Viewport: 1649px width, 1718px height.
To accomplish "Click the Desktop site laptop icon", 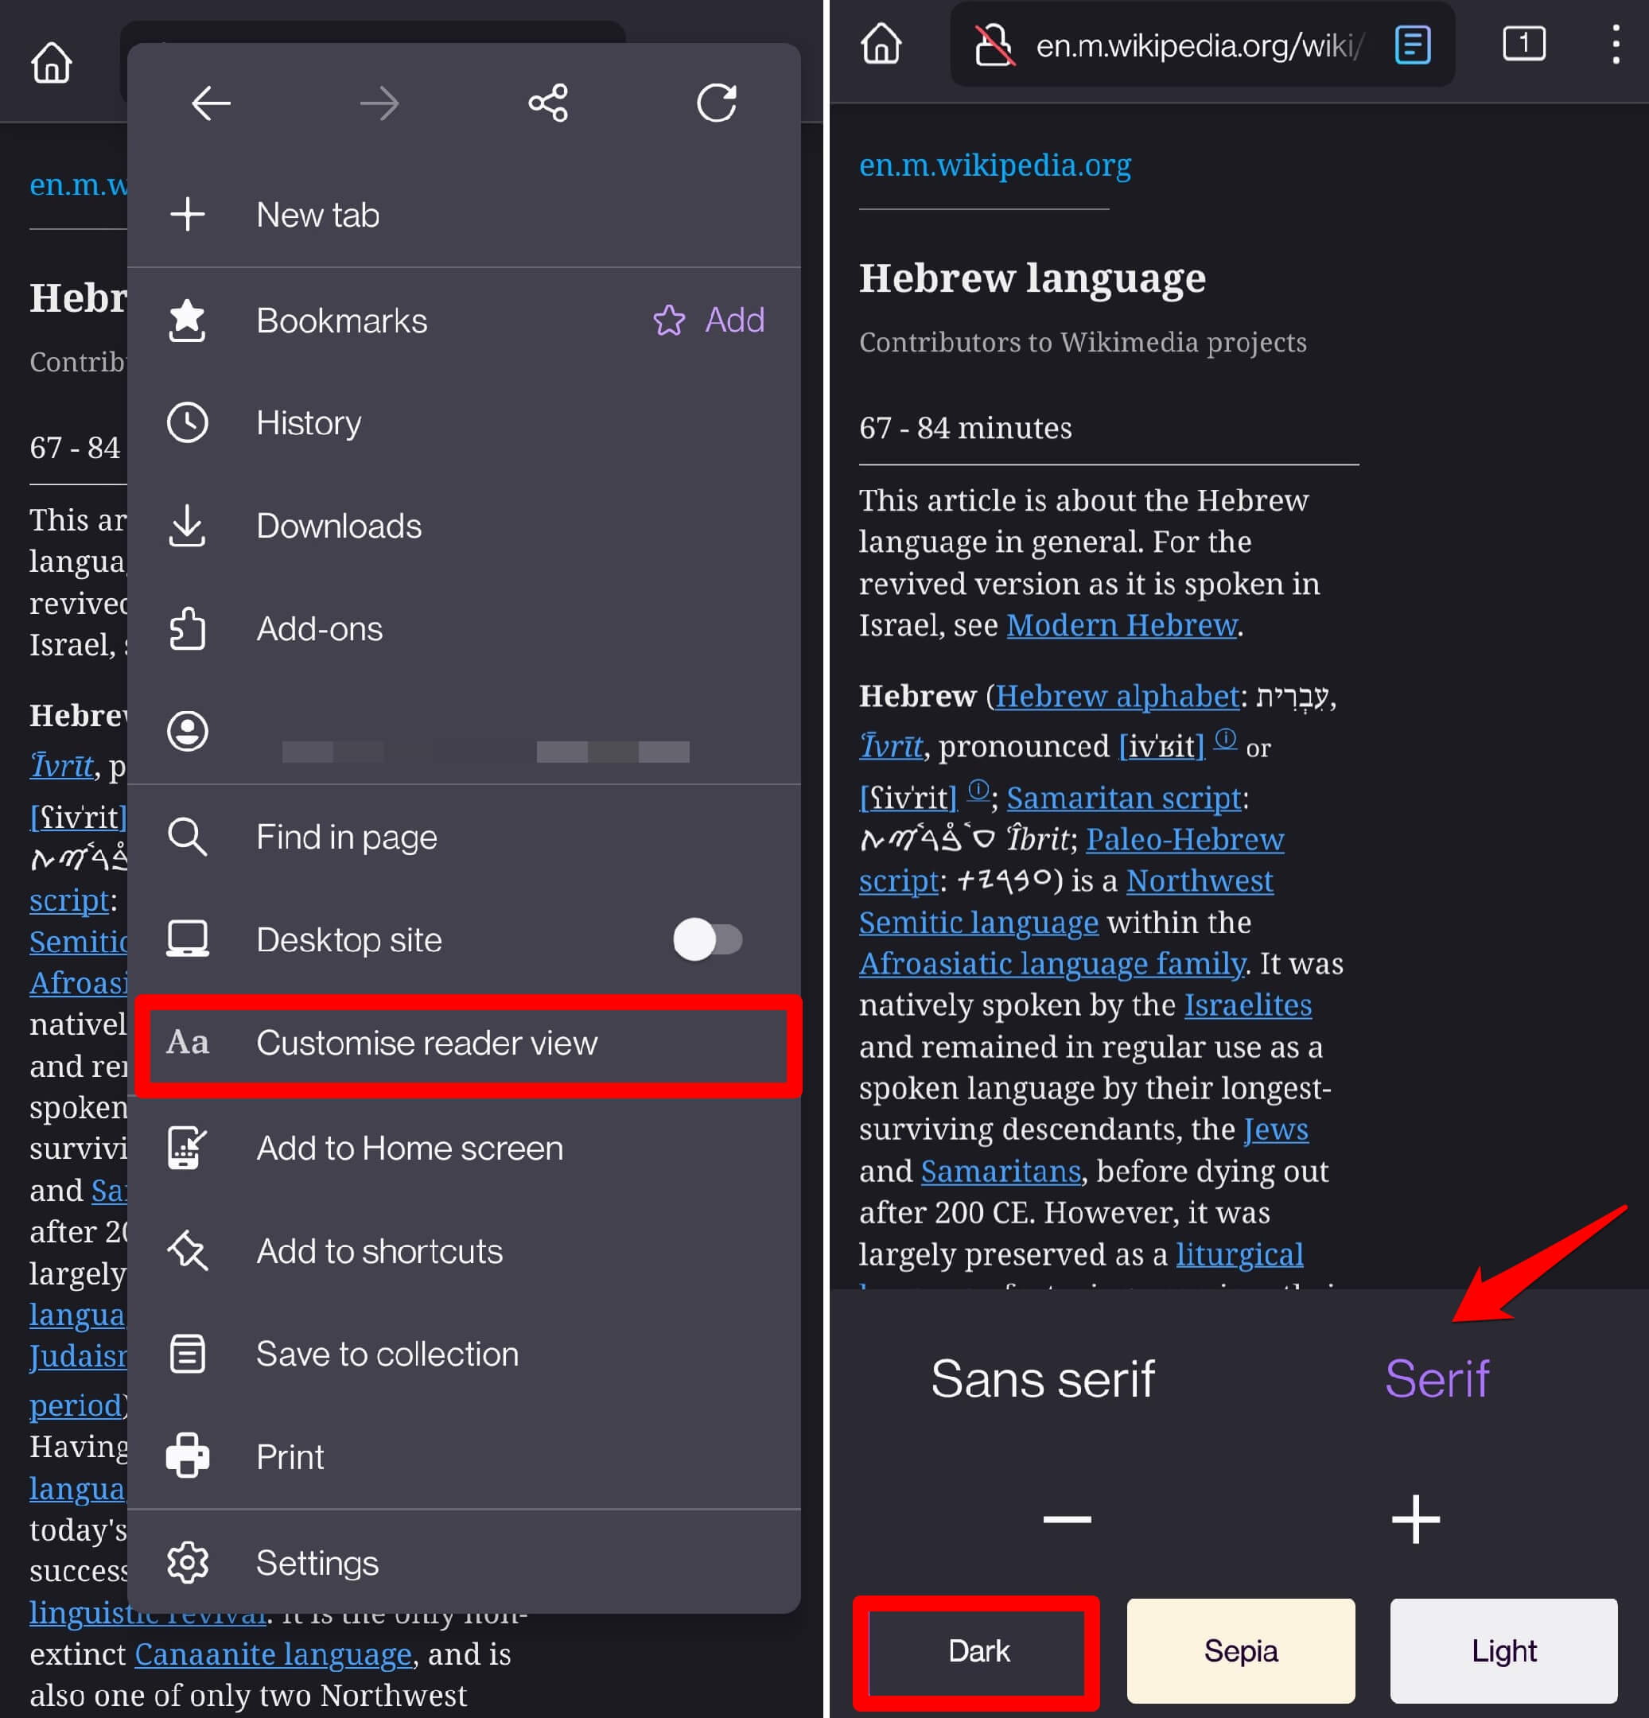I will [x=188, y=939].
